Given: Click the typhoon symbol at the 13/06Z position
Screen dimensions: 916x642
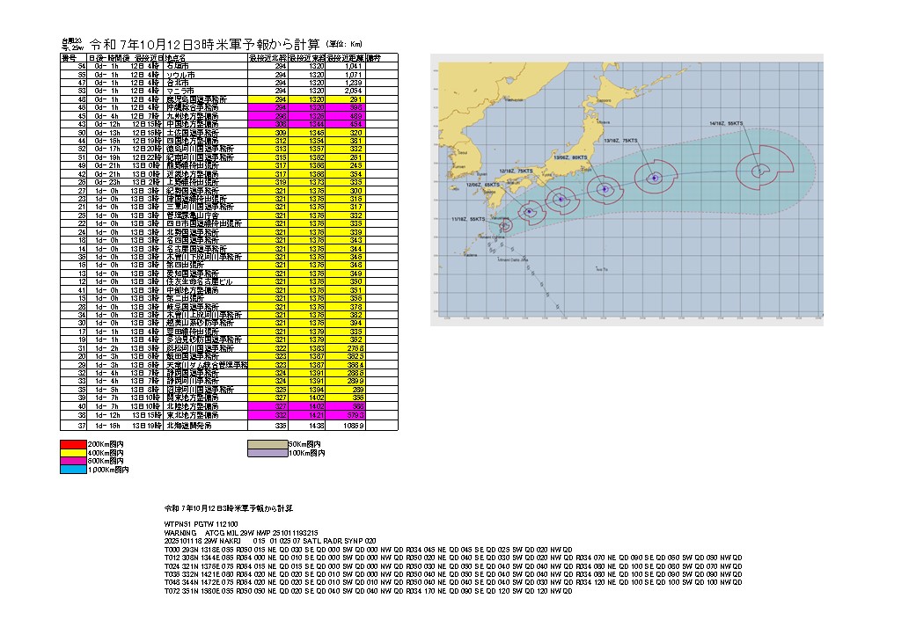Looking at the screenshot, I should coord(604,188).
